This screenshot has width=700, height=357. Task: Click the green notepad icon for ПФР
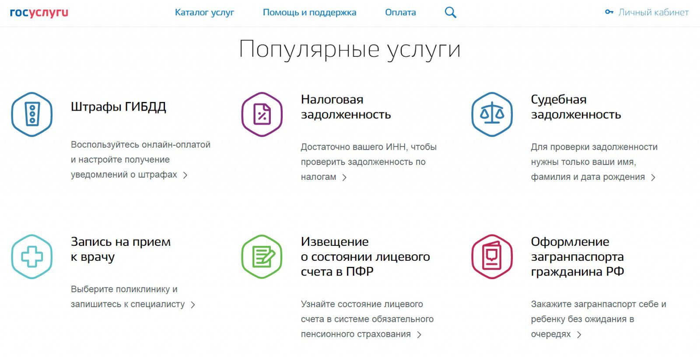click(262, 257)
